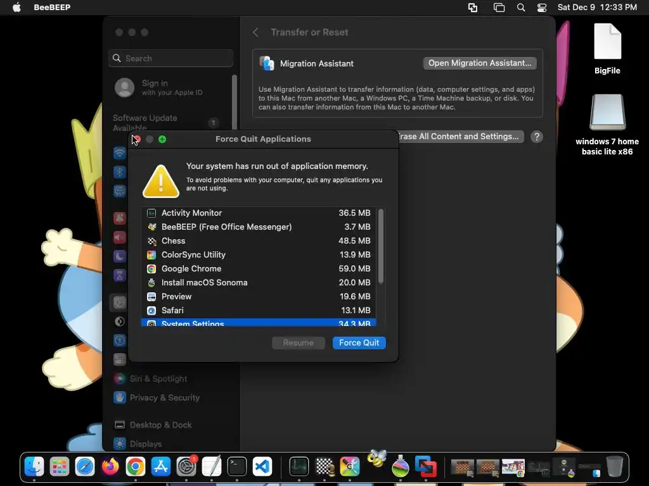Select Google Chrome in Force Quit list
Image resolution: width=649 pixels, height=486 pixels.
pos(259,268)
